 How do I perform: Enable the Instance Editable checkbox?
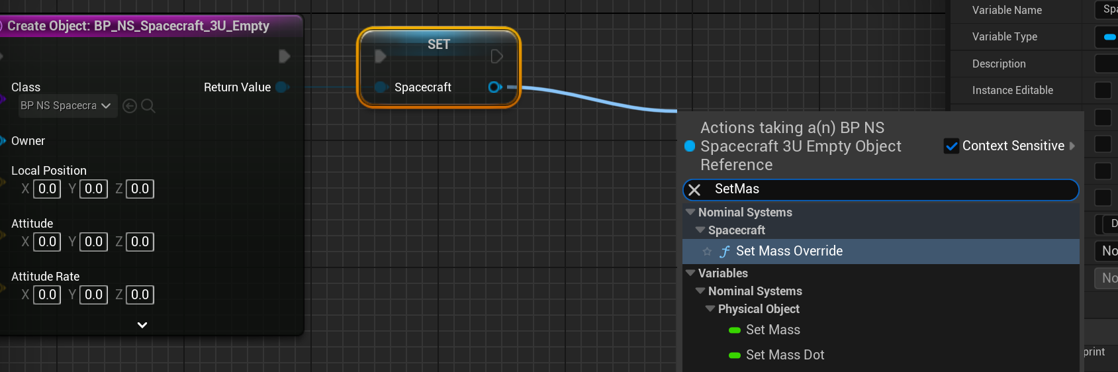point(1103,90)
